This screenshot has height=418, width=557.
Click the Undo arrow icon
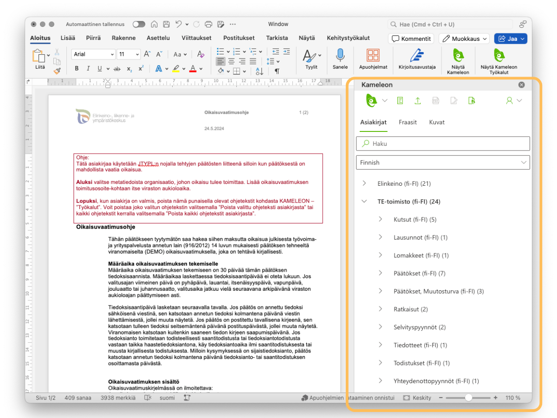click(x=179, y=24)
